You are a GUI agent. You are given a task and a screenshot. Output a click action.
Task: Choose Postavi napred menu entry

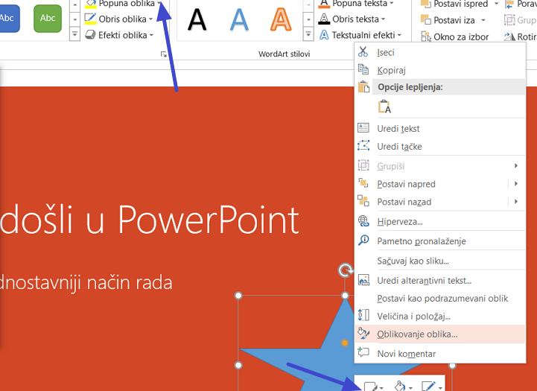pyautogui.click(x=440, y=184)
